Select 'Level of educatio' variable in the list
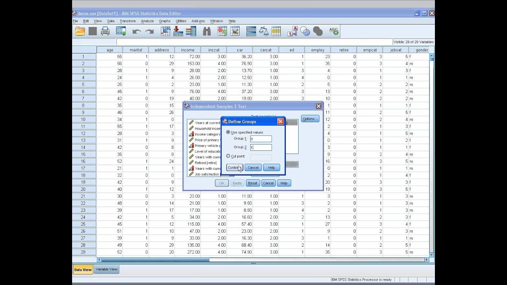 coord(204,151)
